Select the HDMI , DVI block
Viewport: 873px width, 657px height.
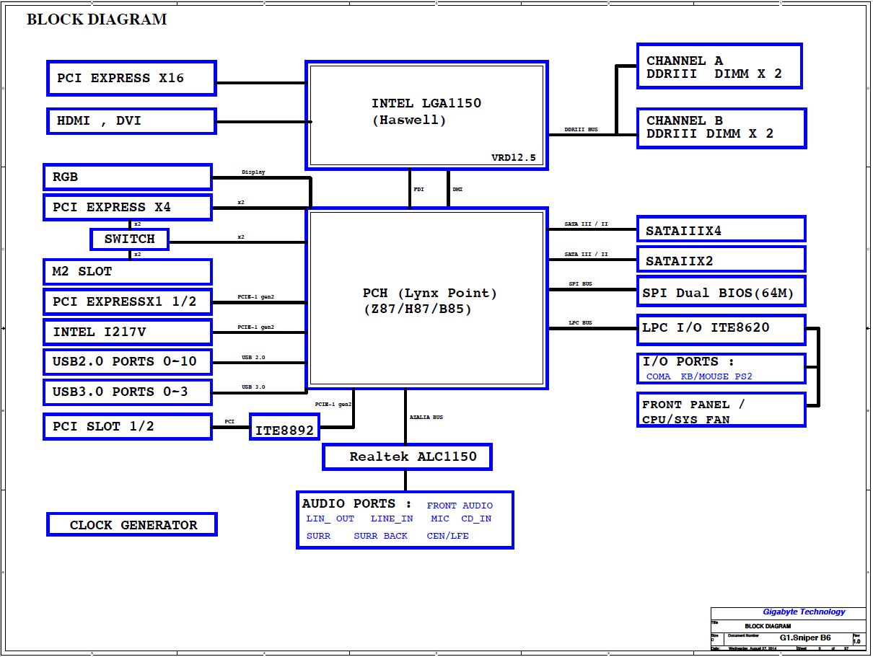tap(132, 121)
